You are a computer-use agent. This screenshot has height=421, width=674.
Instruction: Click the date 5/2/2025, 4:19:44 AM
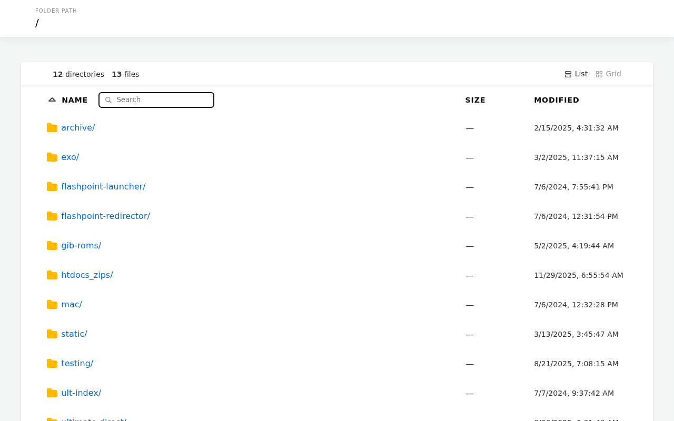click(574, 246)
